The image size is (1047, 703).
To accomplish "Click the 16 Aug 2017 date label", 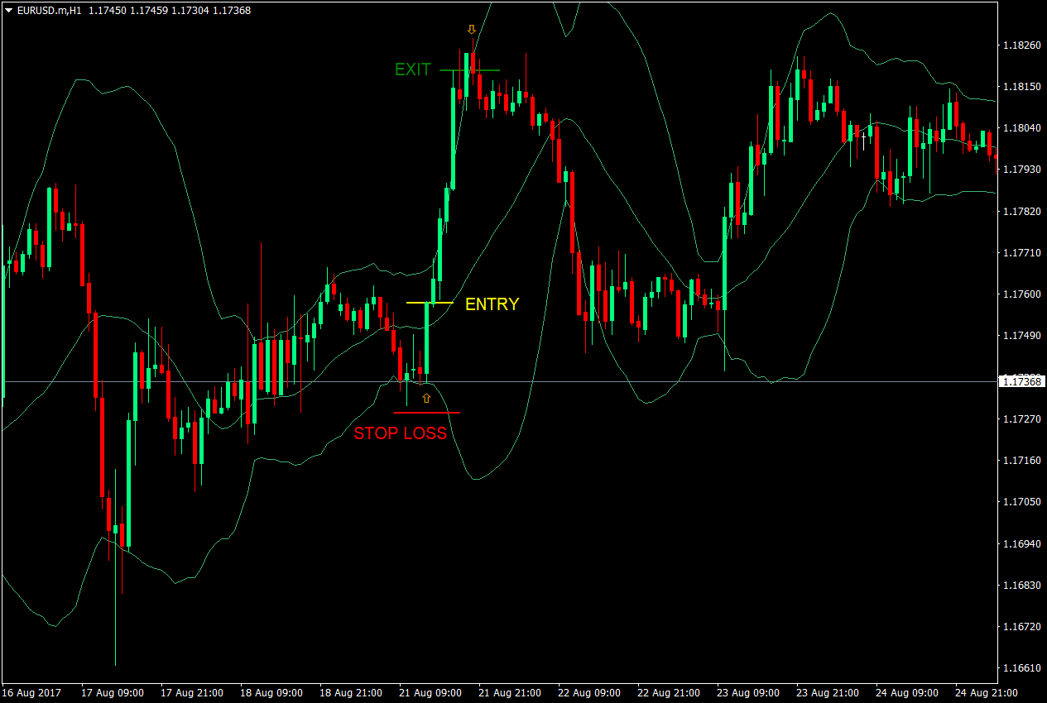I will [x=31, y=692].
